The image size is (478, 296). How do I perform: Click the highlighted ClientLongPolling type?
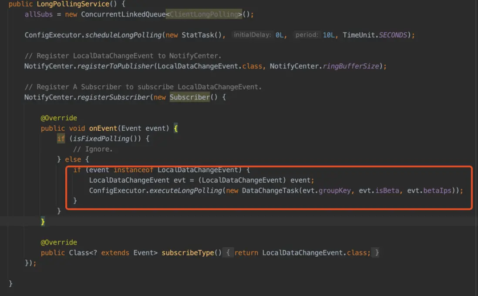pyautogui.click(x=204, y=14)
